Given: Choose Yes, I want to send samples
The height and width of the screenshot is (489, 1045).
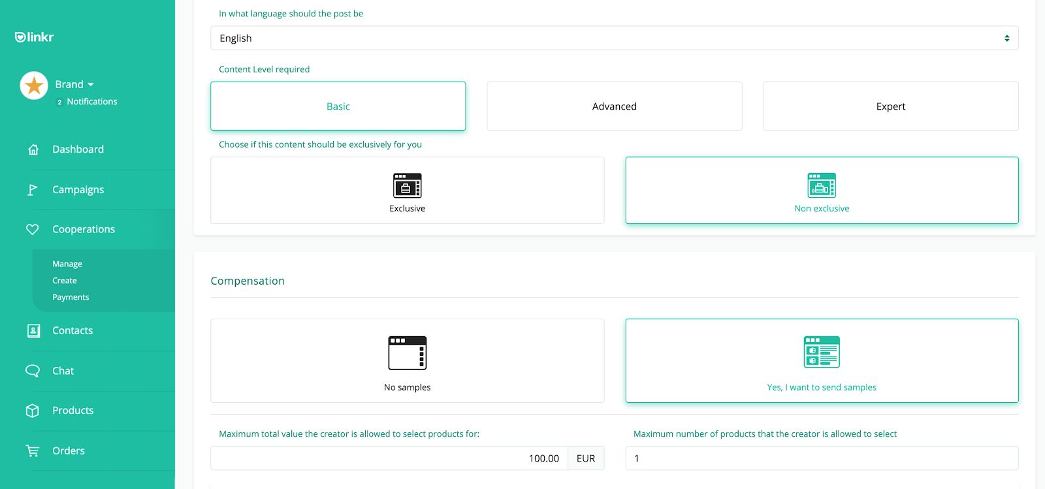Looking at the screenshot, I should click(x=822, y=360).
